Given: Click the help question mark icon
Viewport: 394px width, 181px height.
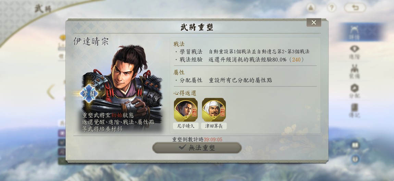Looking at the screenshot, I should [331, 8].
